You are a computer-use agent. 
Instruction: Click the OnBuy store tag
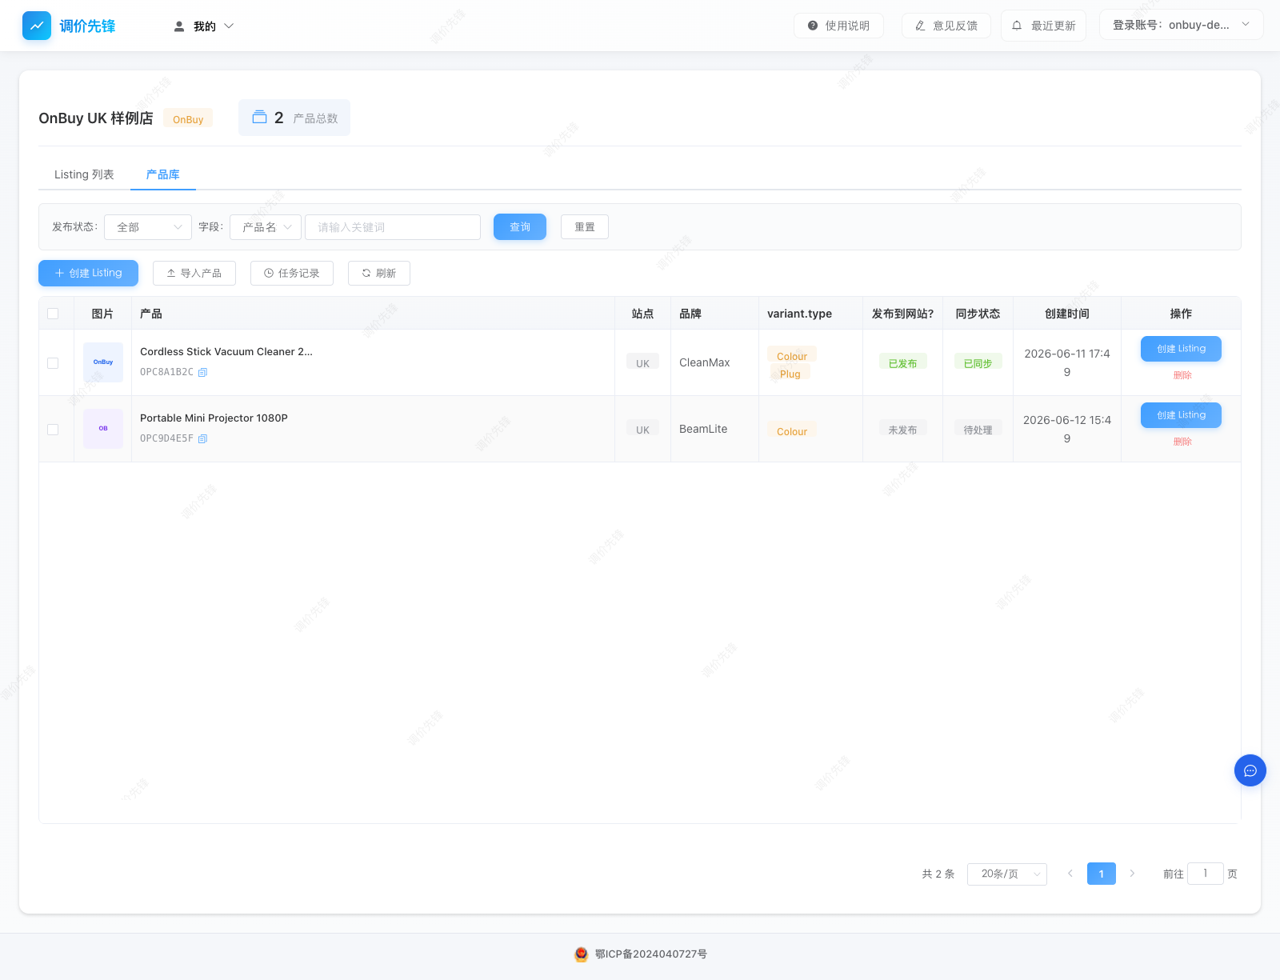click(x=188, y=118)
